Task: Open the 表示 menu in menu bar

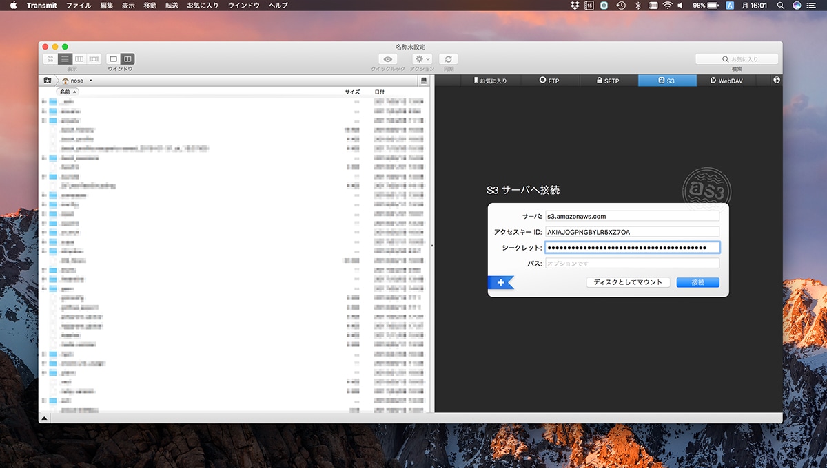Action: [128, 6]
